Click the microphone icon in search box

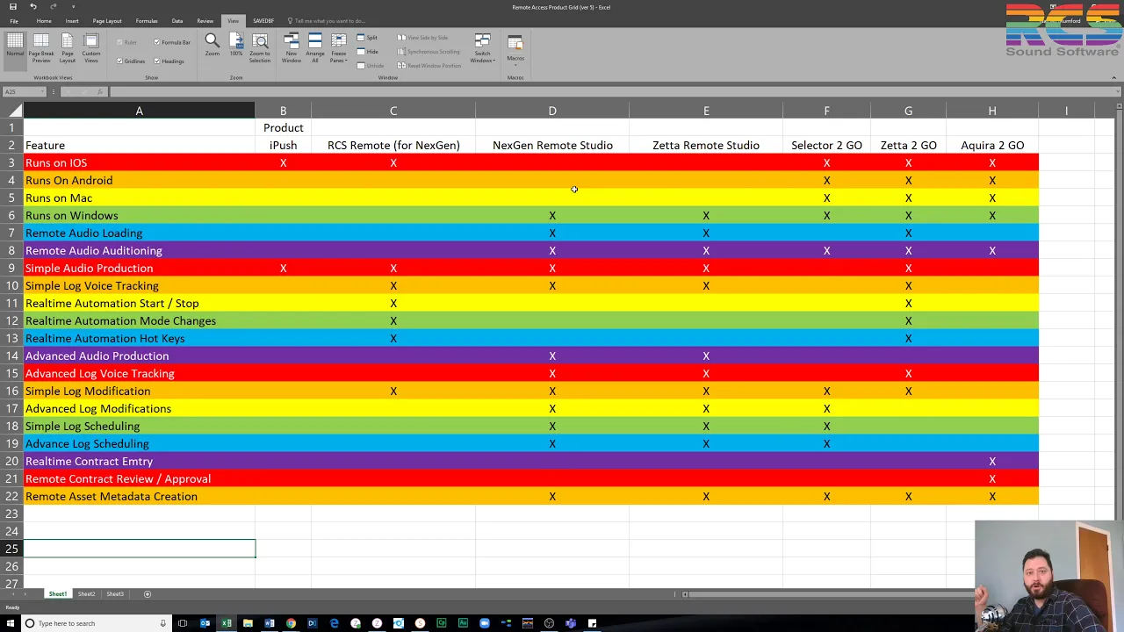[162, 623]
